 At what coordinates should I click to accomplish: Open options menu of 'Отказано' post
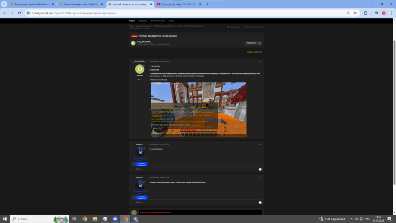pyautogui.click(x=260, y=178)
